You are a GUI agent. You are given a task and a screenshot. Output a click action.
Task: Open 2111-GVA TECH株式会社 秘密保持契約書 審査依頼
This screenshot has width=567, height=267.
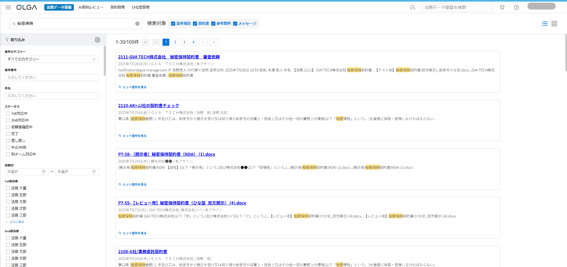pyautogui.click(x=169, y=57)
